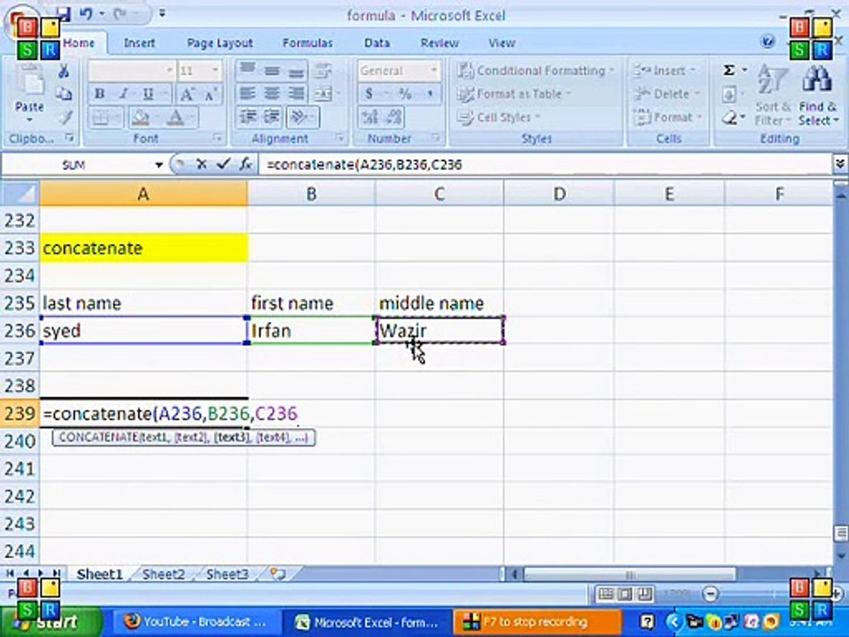Toggle Center text alignment

(x=272, y=94)
